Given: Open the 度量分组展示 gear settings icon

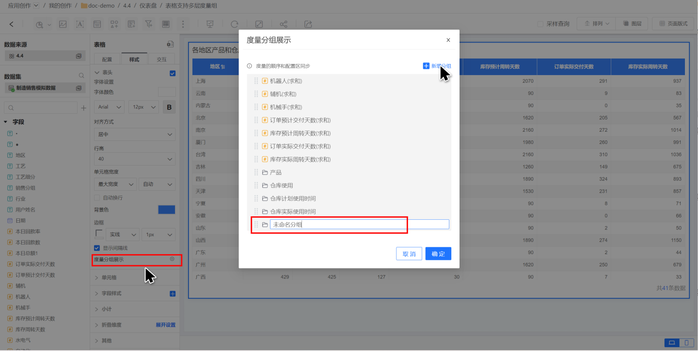Looking at the screenshot, I should click(172, 259).
